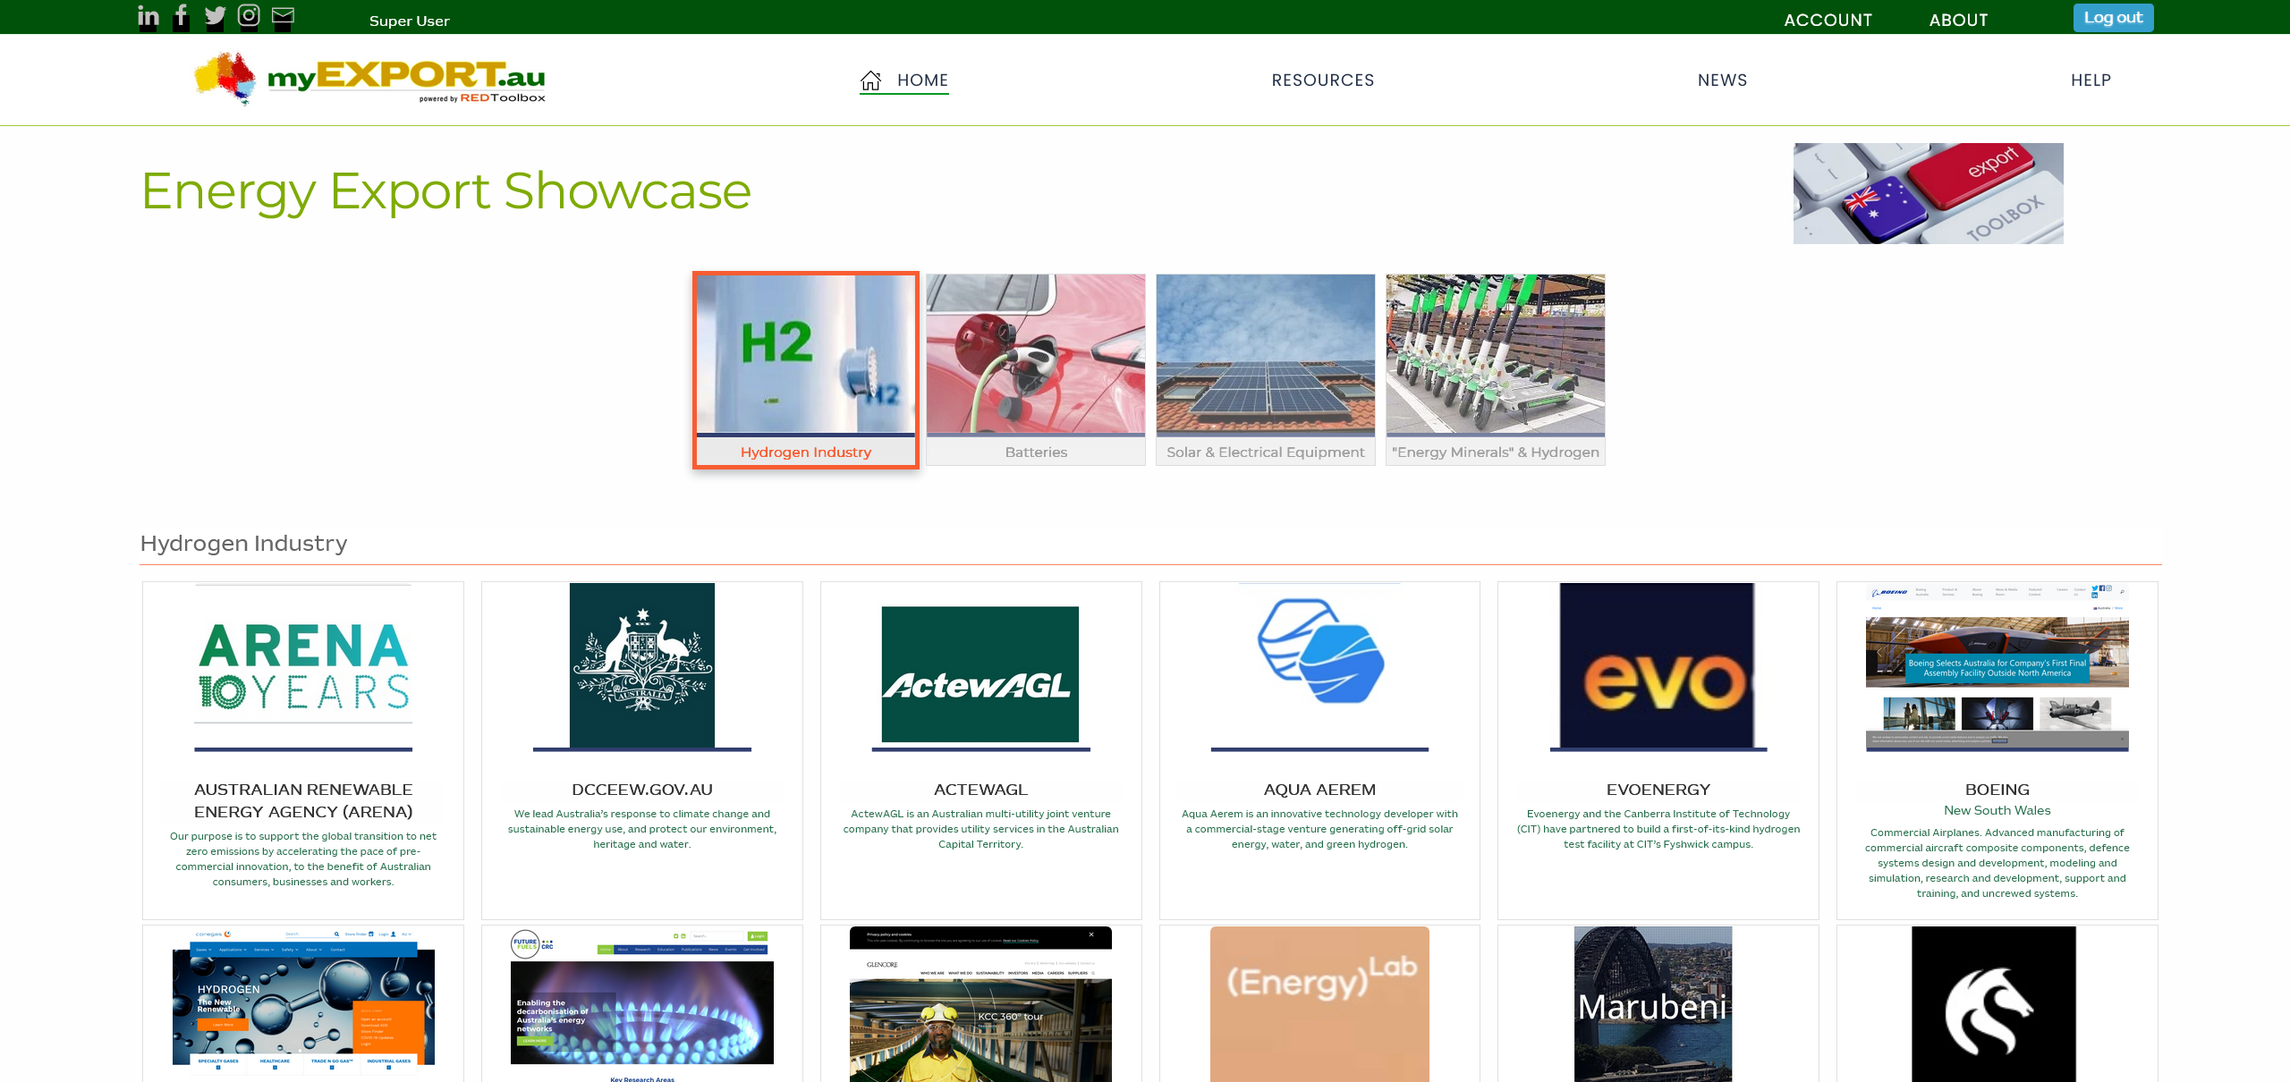This screenshot has width=2290, height=1082.
Task: Open the LinkedIn social icon
Action: (148, 16)
